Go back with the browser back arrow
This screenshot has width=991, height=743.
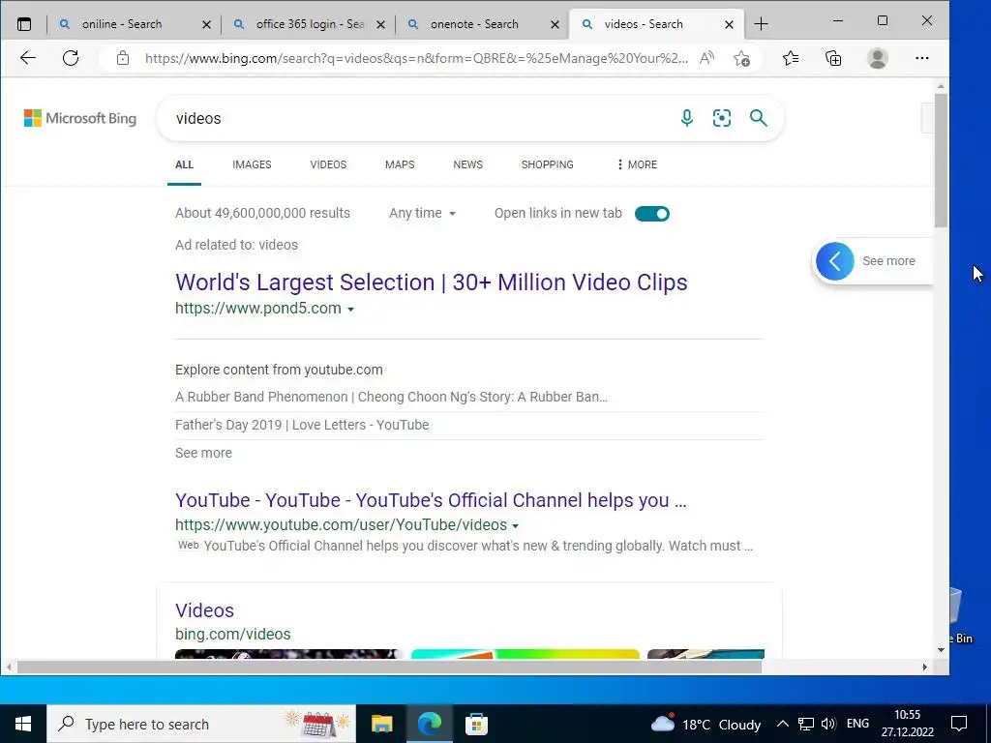(x=28, y=58)
